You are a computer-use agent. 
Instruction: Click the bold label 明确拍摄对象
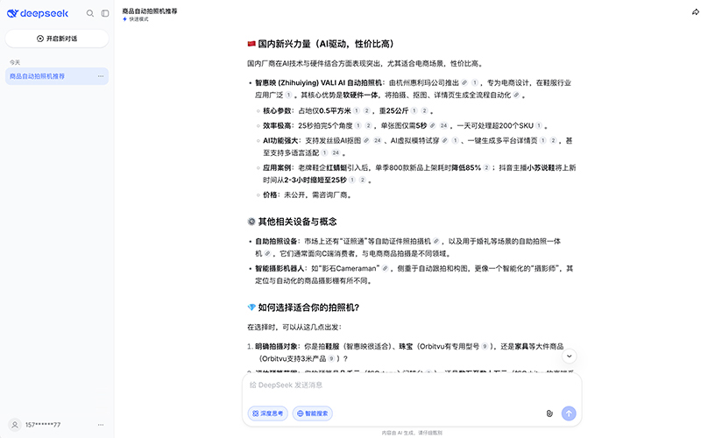coord(276,346)
